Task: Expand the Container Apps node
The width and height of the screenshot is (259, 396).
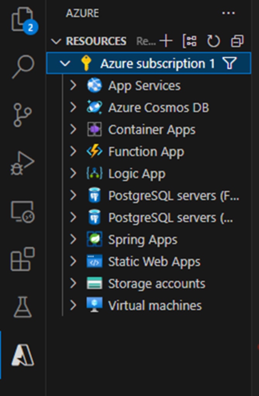Action: [73, 130]
